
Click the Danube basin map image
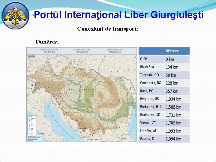click(82, 94)
